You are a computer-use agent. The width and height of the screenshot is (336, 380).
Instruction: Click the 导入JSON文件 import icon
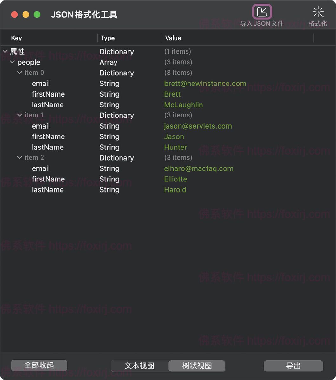point(262,12)
